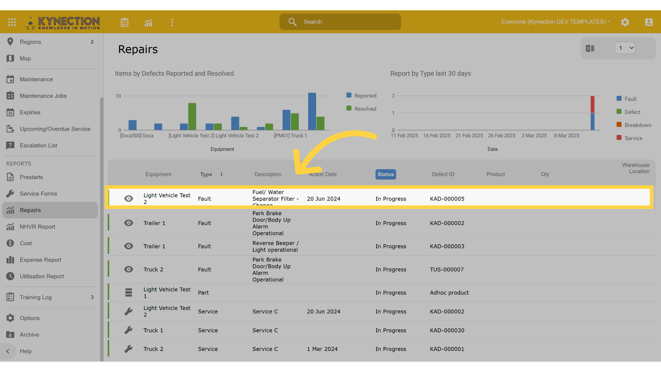661x372 pixels.
Task: Toggle eye icon for Light Vehicle Test 2 fault
Action: pyautogui.click(x=128, y=199)
